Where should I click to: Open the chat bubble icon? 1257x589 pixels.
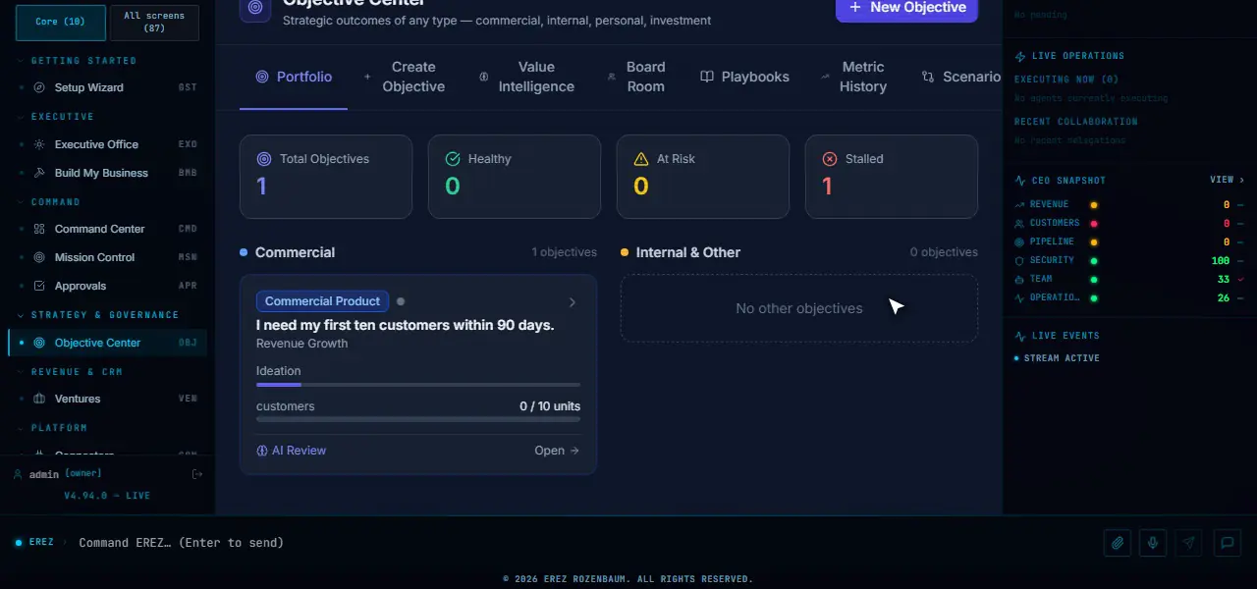coord(1227,543)
